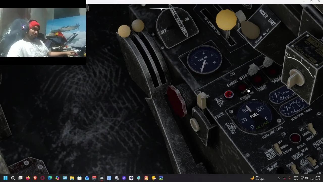The width and height of the screenshot is (323, 182).
Task: Open the camera lens app taskbar icon
Action: 131,178
